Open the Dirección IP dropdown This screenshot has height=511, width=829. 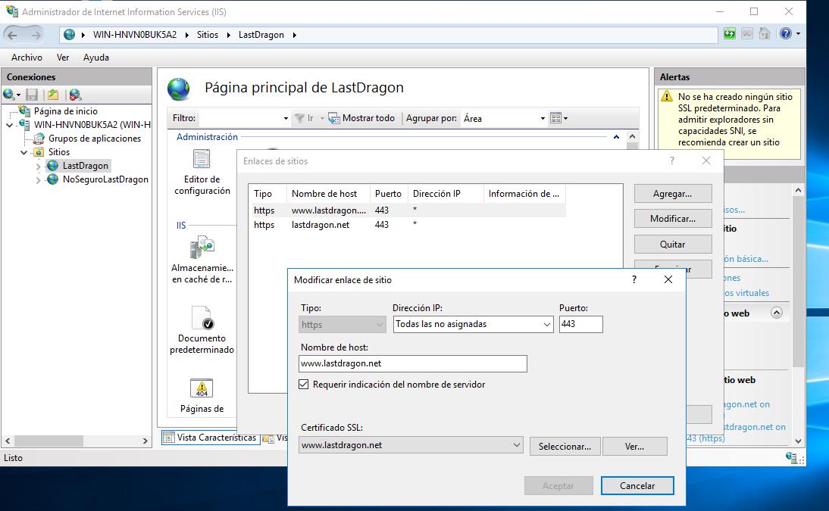pyautogui.click(x=474, y=324)
